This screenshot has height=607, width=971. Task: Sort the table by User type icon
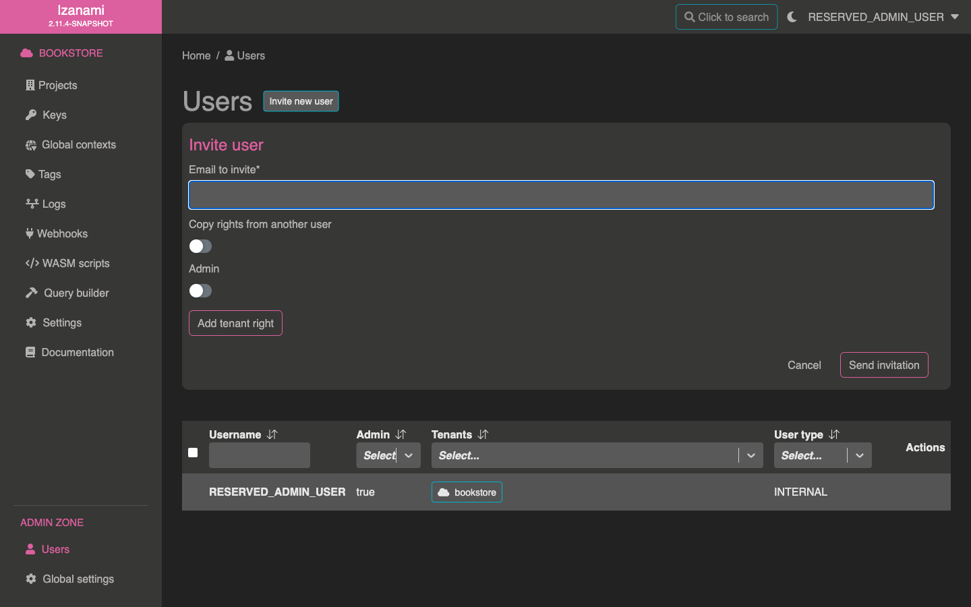click(x=834, y=434)
